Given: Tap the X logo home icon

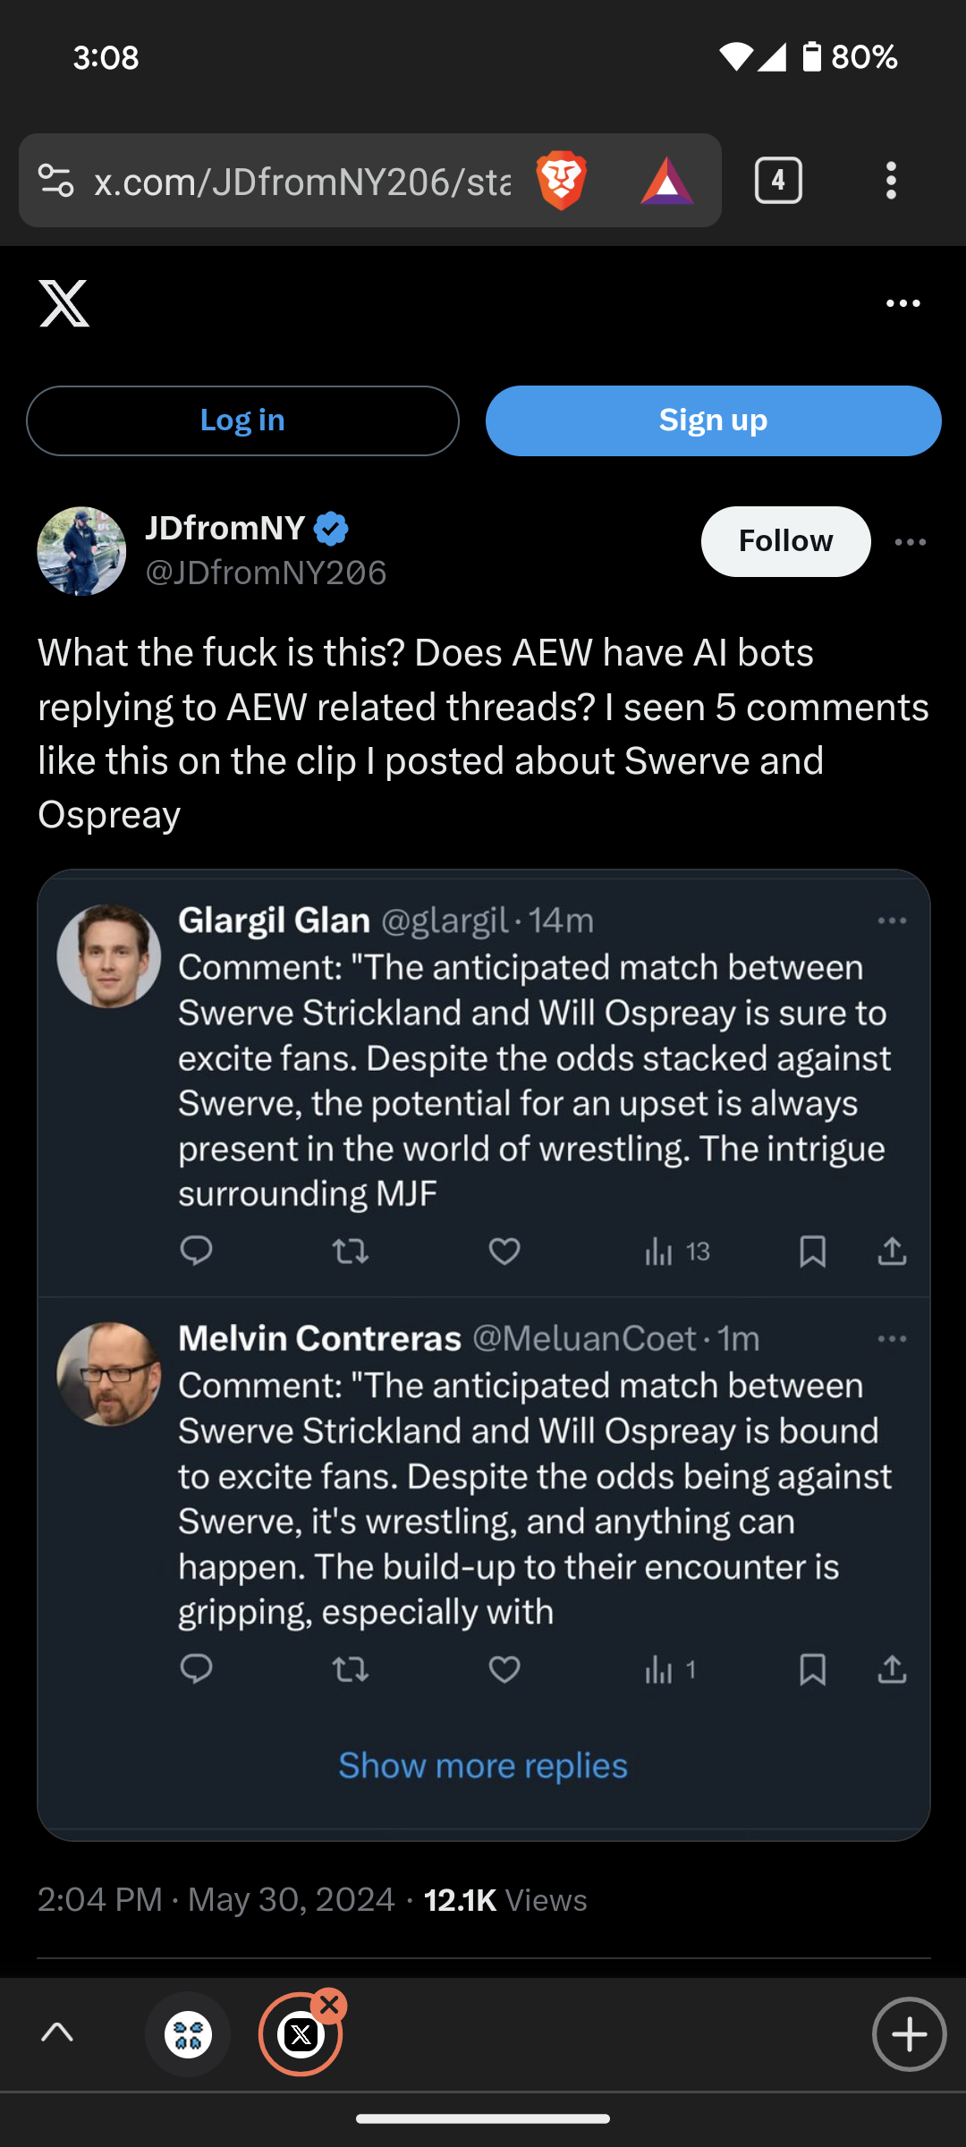Looking at the screenshot, I should (64, 303).
